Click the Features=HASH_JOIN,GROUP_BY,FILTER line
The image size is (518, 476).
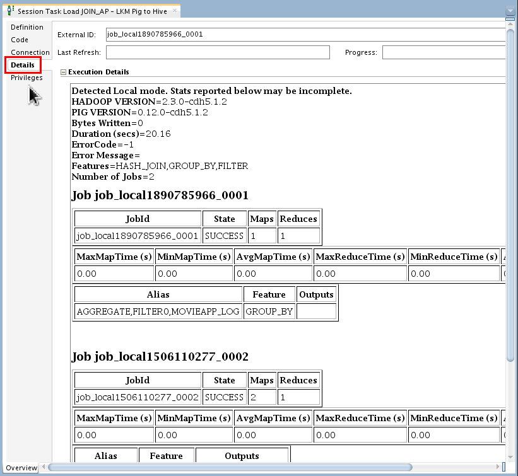[x=160, y=166]
